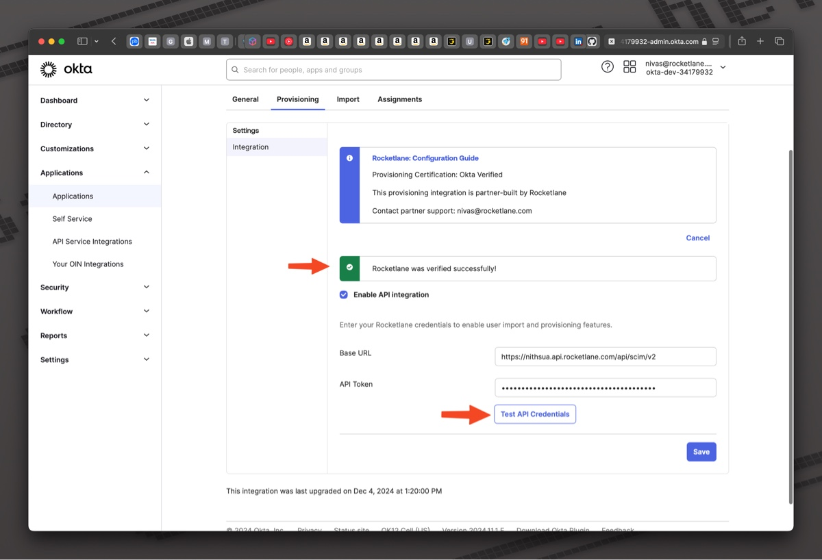Click the Save button
This screenshot has width=822, height=560.
[701, 452]
